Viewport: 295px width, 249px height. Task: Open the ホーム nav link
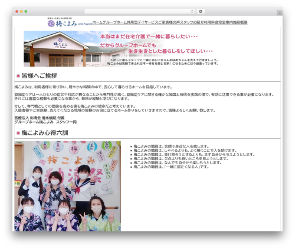point(97,22)
